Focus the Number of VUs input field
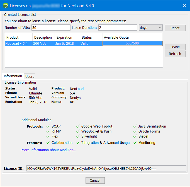Screen dimensions: 190x187 pyautogui.click(x=51, y=28)
